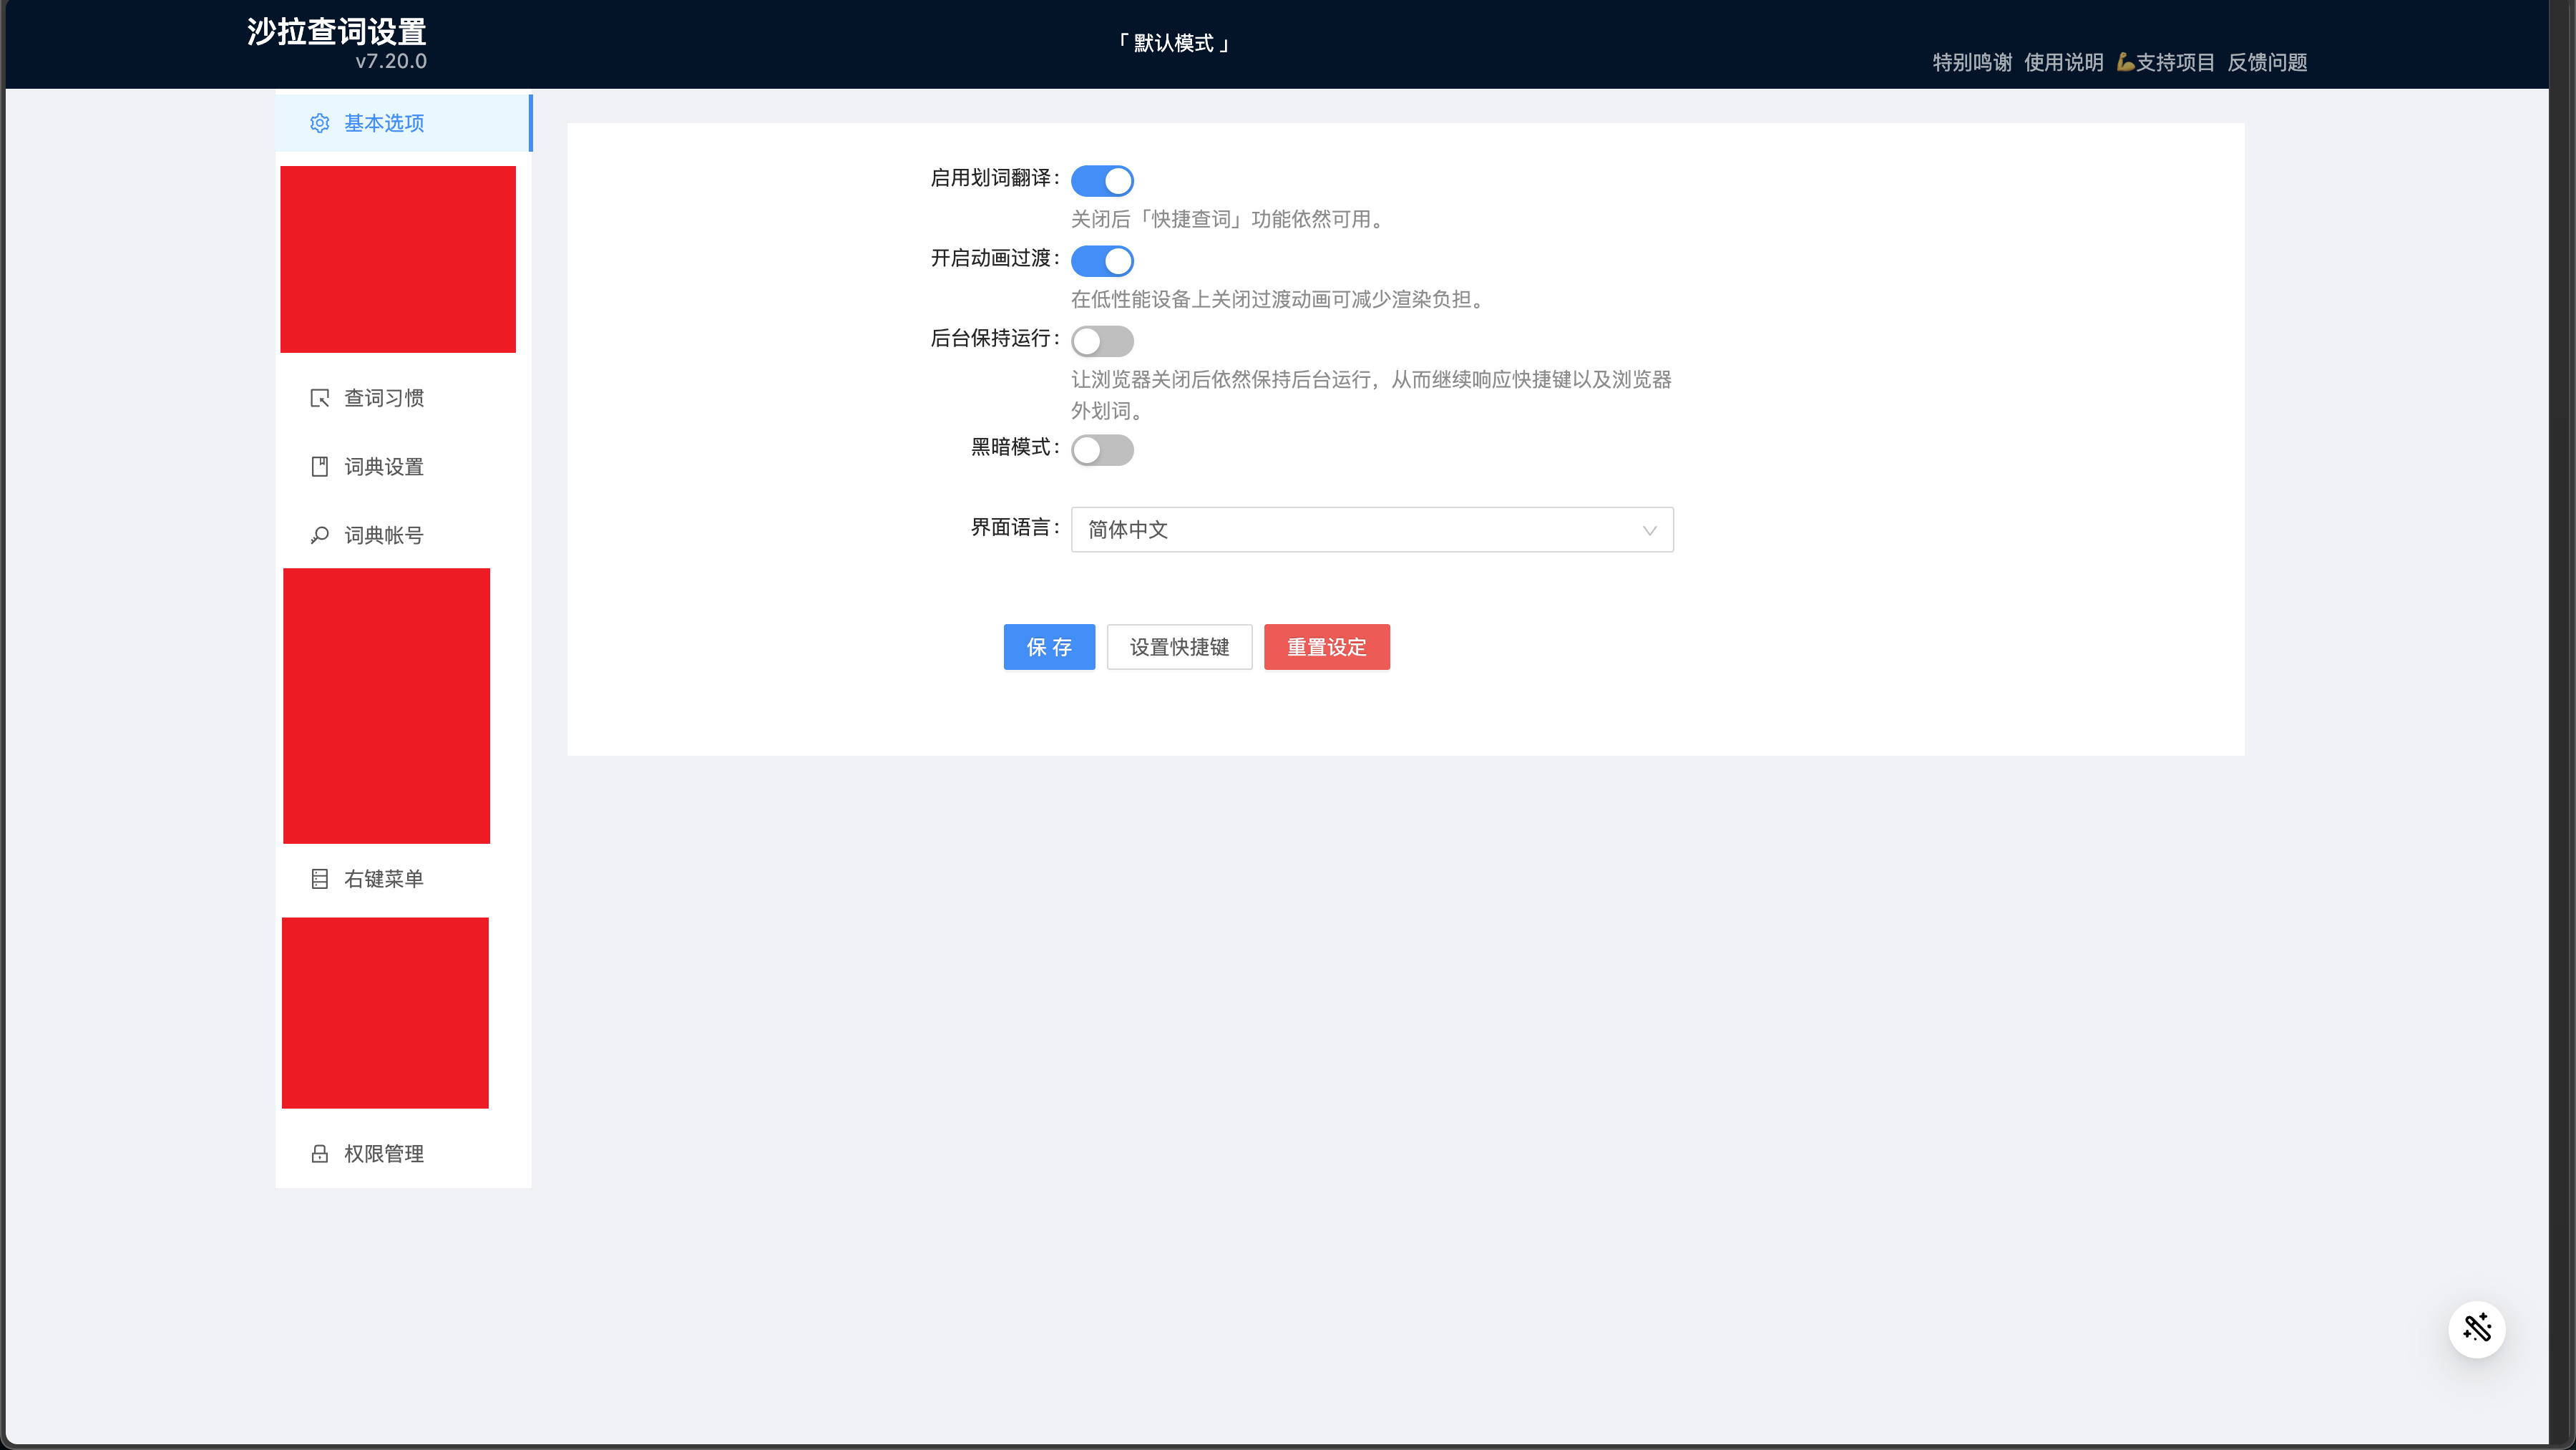The image size is (2576, 1450).
Task: Click the list icon next to 右键菜单
Action: tap(319, 879)
